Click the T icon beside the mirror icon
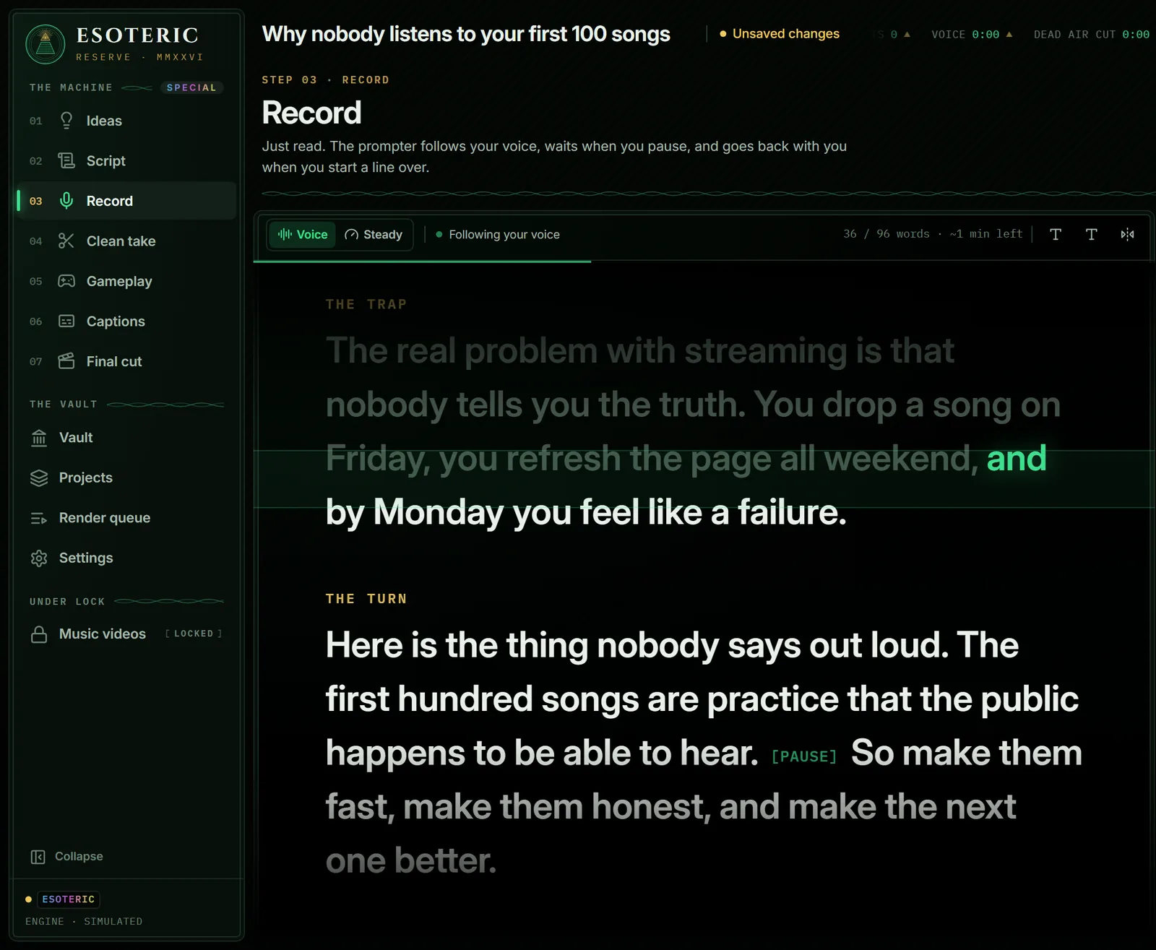 coord(1092,234)
